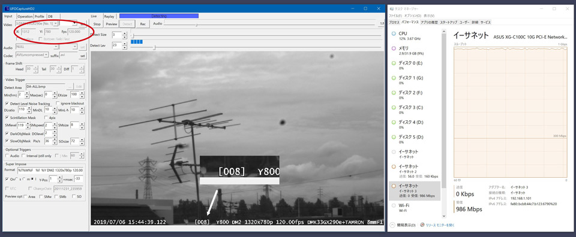
Task: Click the DLratio stepper arrows
Action: click(x=29, y=110)
